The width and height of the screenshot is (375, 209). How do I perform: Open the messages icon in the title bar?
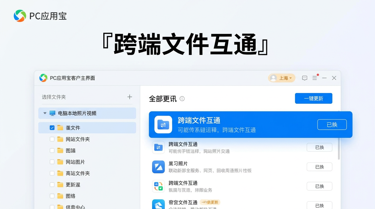305,78
